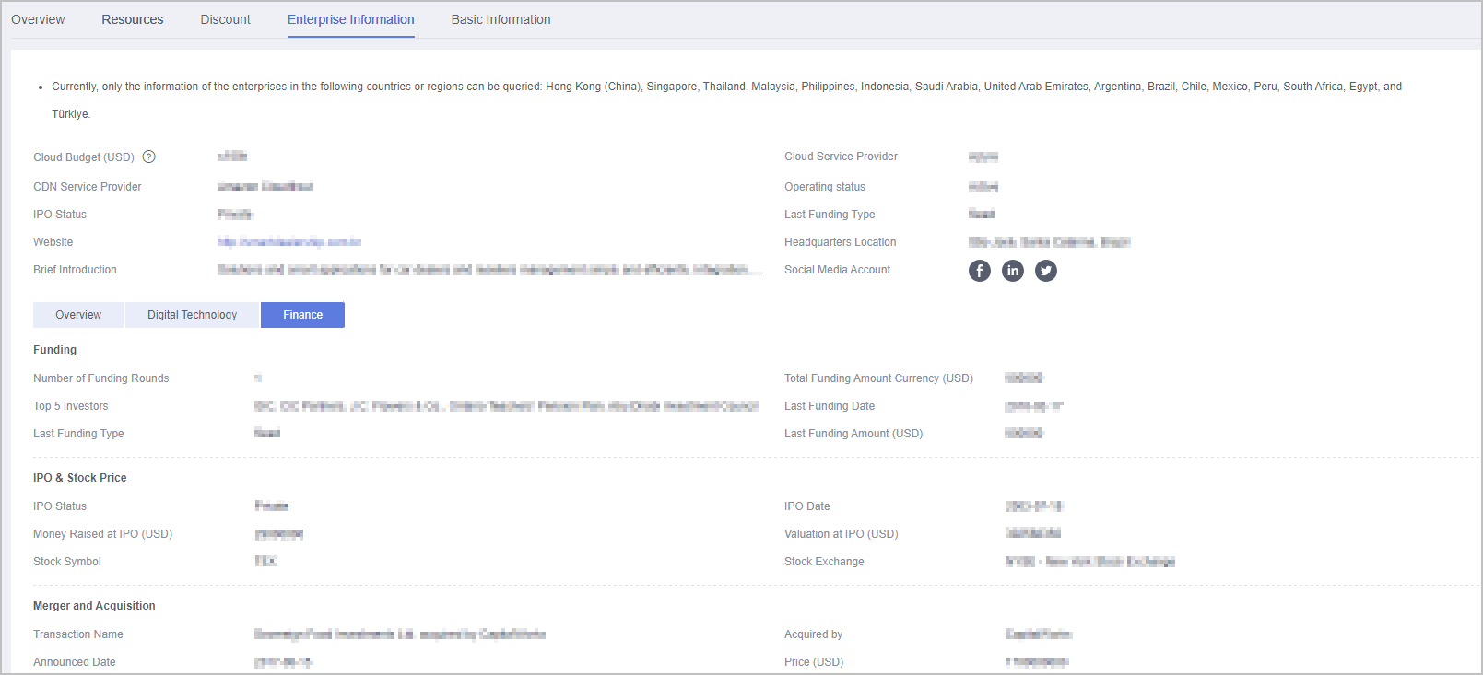Click the 'Cloud Service Provider' label

pos(842,157)
